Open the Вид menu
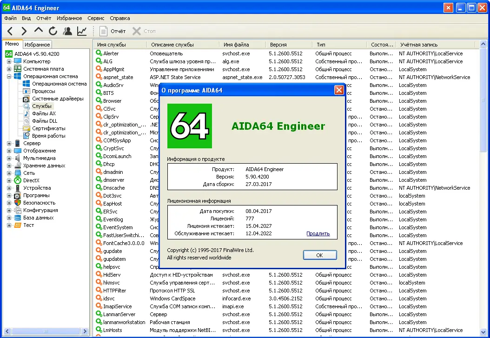Image resolution: width=490 pixels, height=338 pixels. 26,18
